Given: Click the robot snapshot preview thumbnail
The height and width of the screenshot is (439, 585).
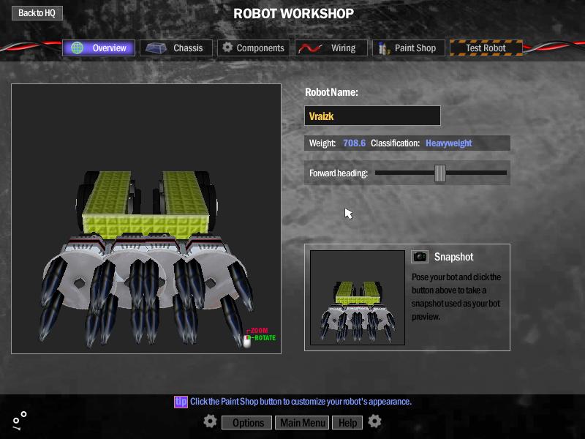Looking at the screenshot, I should tap(358, 298).
